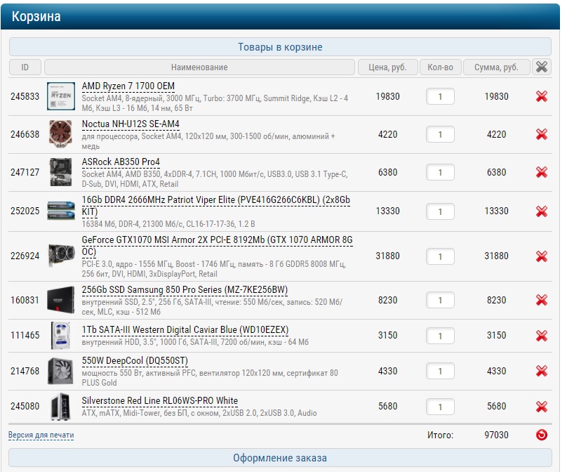Open Silverstone case product thumbnail
The height and width of the screenshot is (472, 567).
(x=60, y=407)
